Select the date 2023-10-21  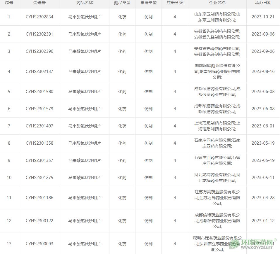[x=263, y=17]
